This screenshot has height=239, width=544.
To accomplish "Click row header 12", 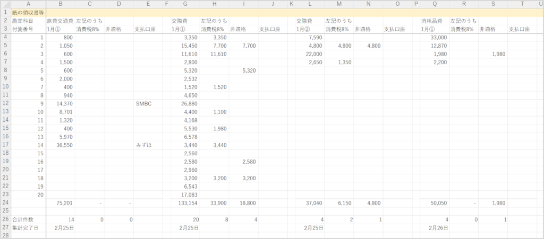I will 5,104.
